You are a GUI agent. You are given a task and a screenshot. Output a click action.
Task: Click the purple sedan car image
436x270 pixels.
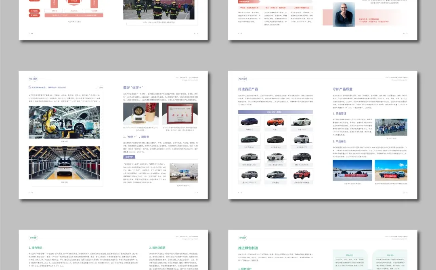click(249, 121)
